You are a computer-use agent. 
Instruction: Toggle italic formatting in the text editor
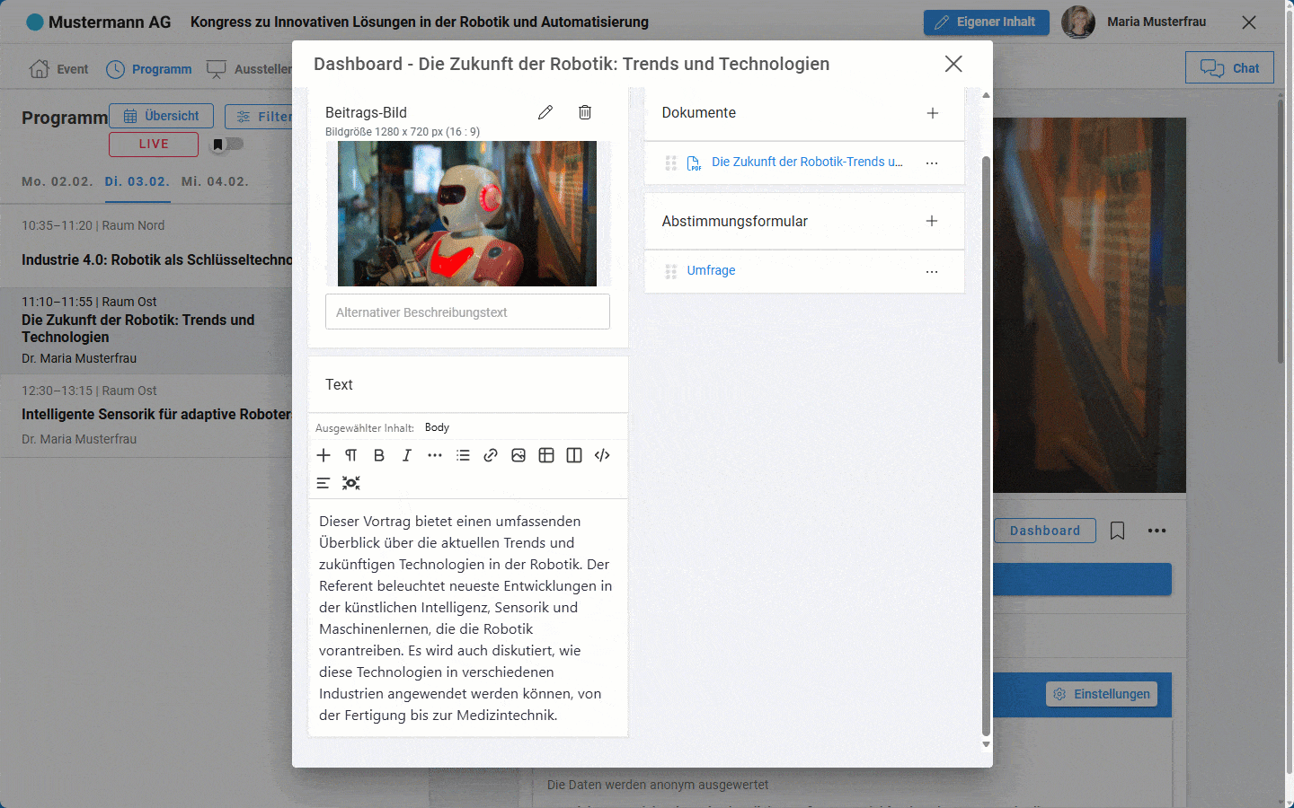407,455
